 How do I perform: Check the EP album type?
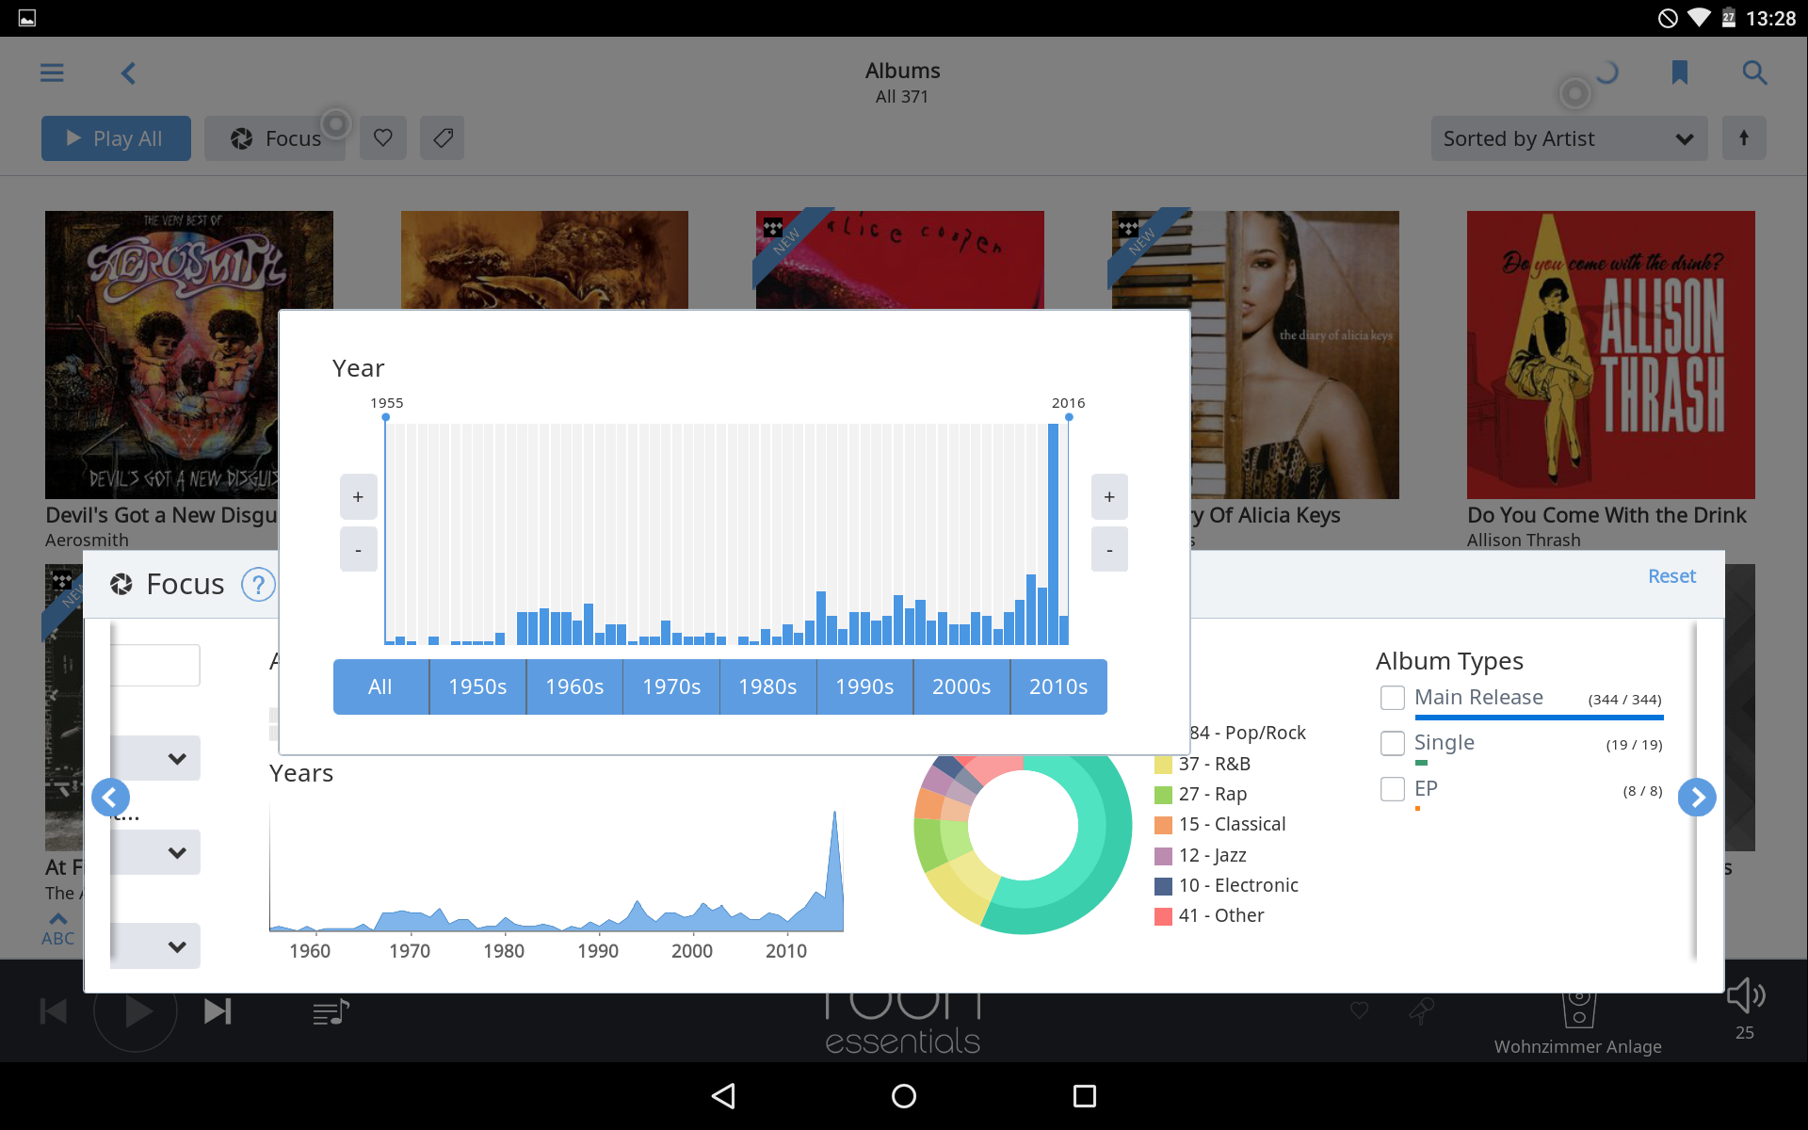coord(1393,788)
